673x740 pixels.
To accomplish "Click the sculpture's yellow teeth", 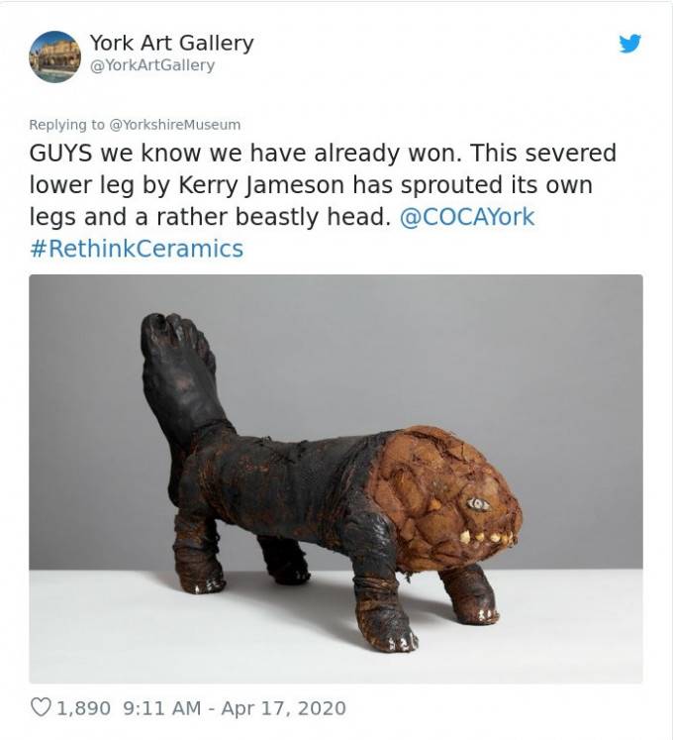I will [486, 537].
